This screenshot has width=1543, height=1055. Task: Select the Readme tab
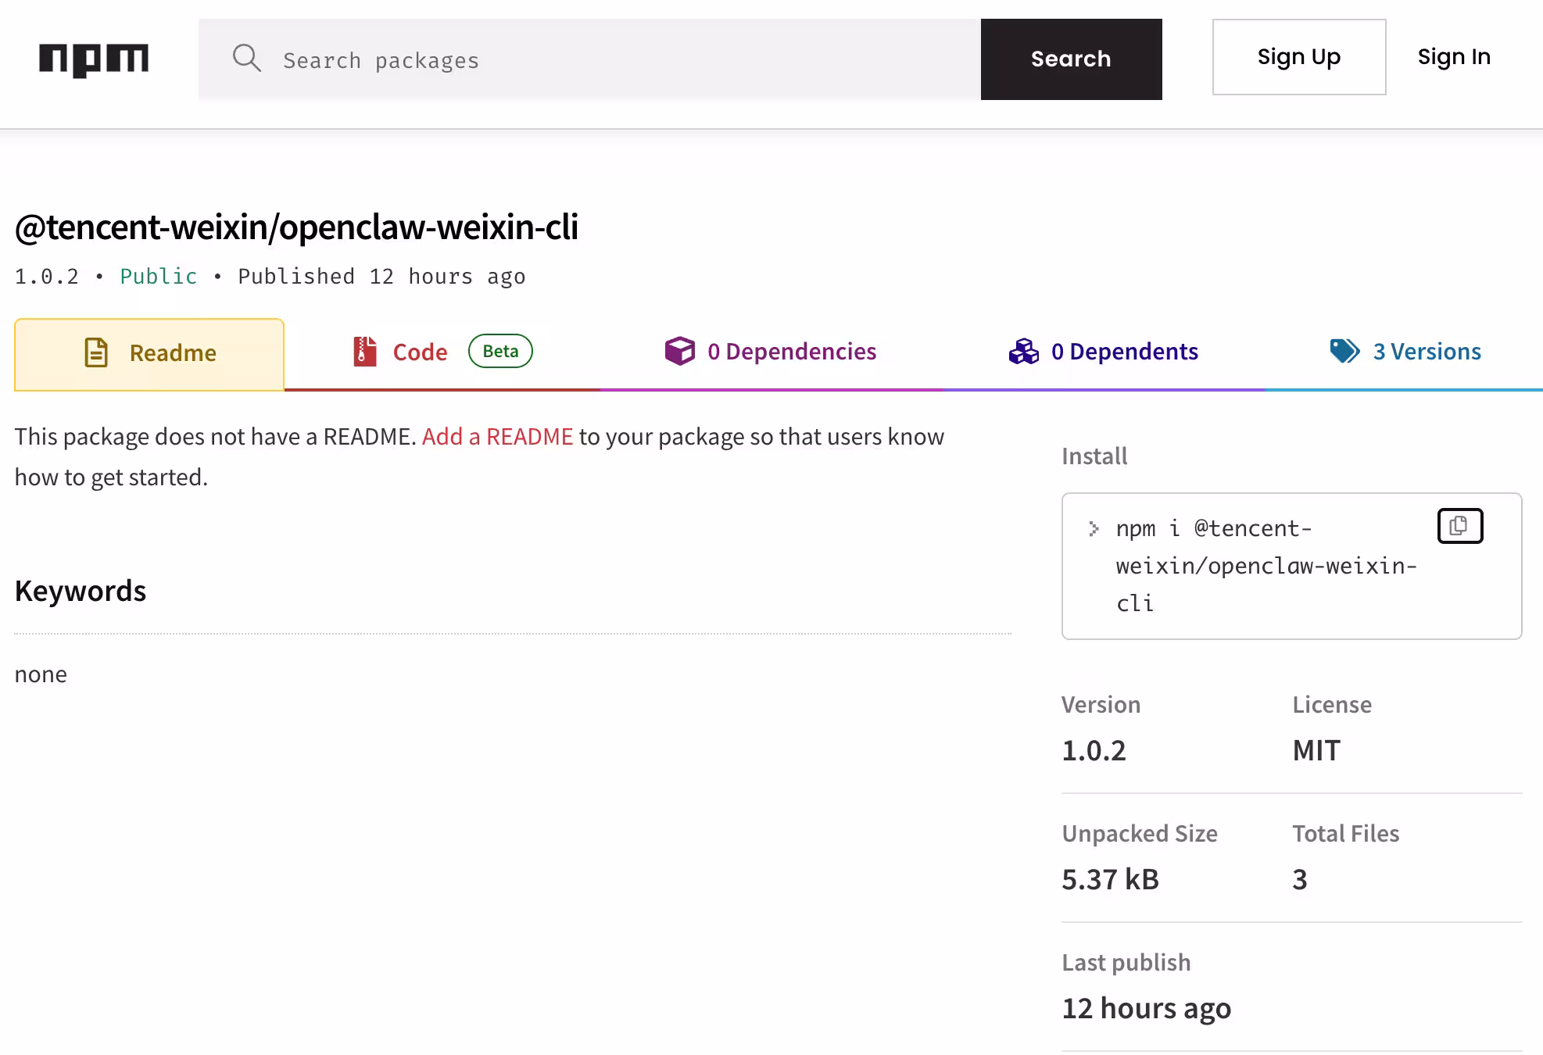point(172,352)
